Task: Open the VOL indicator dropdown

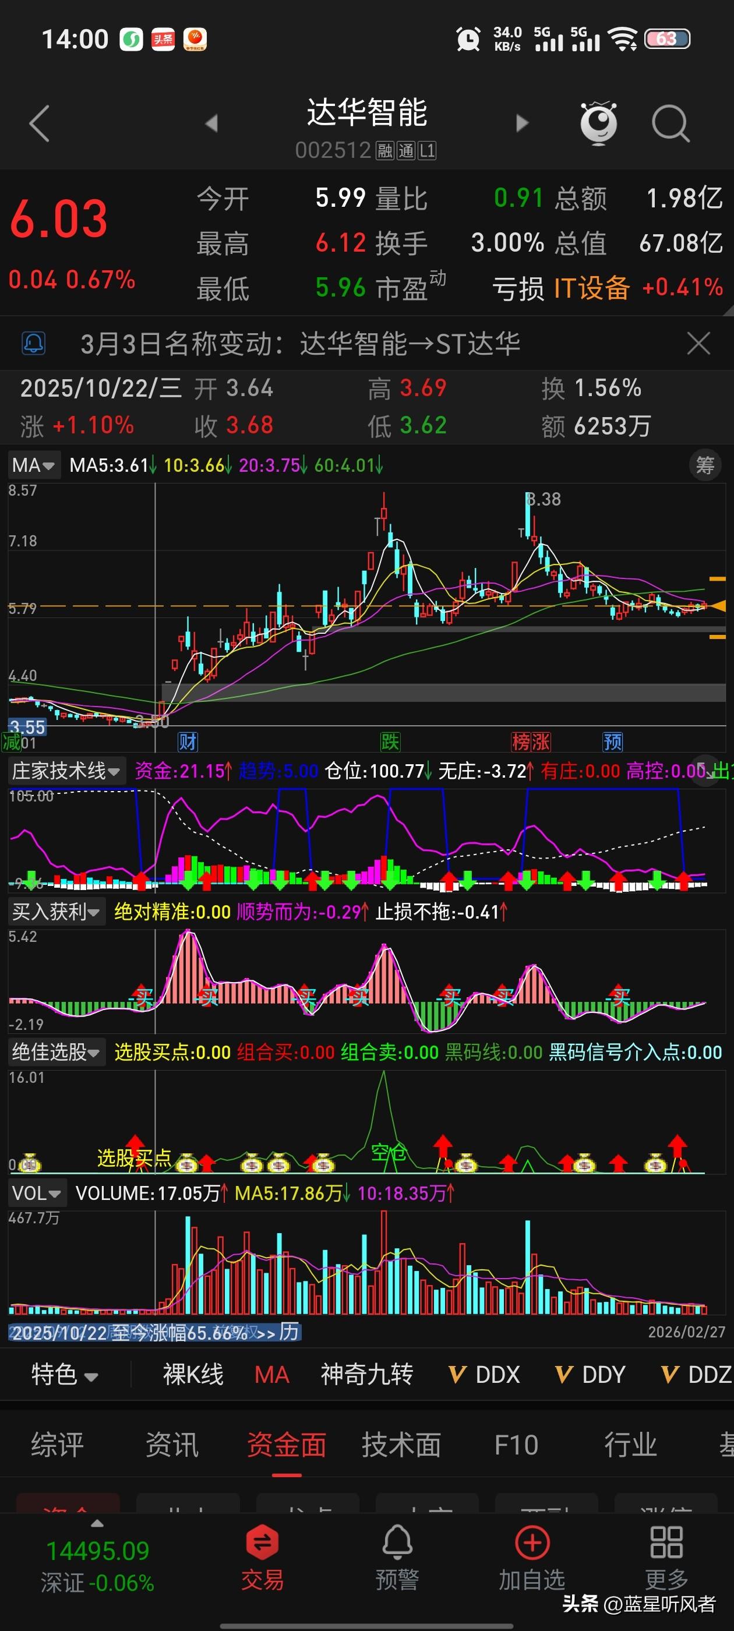Action: 37,1194
